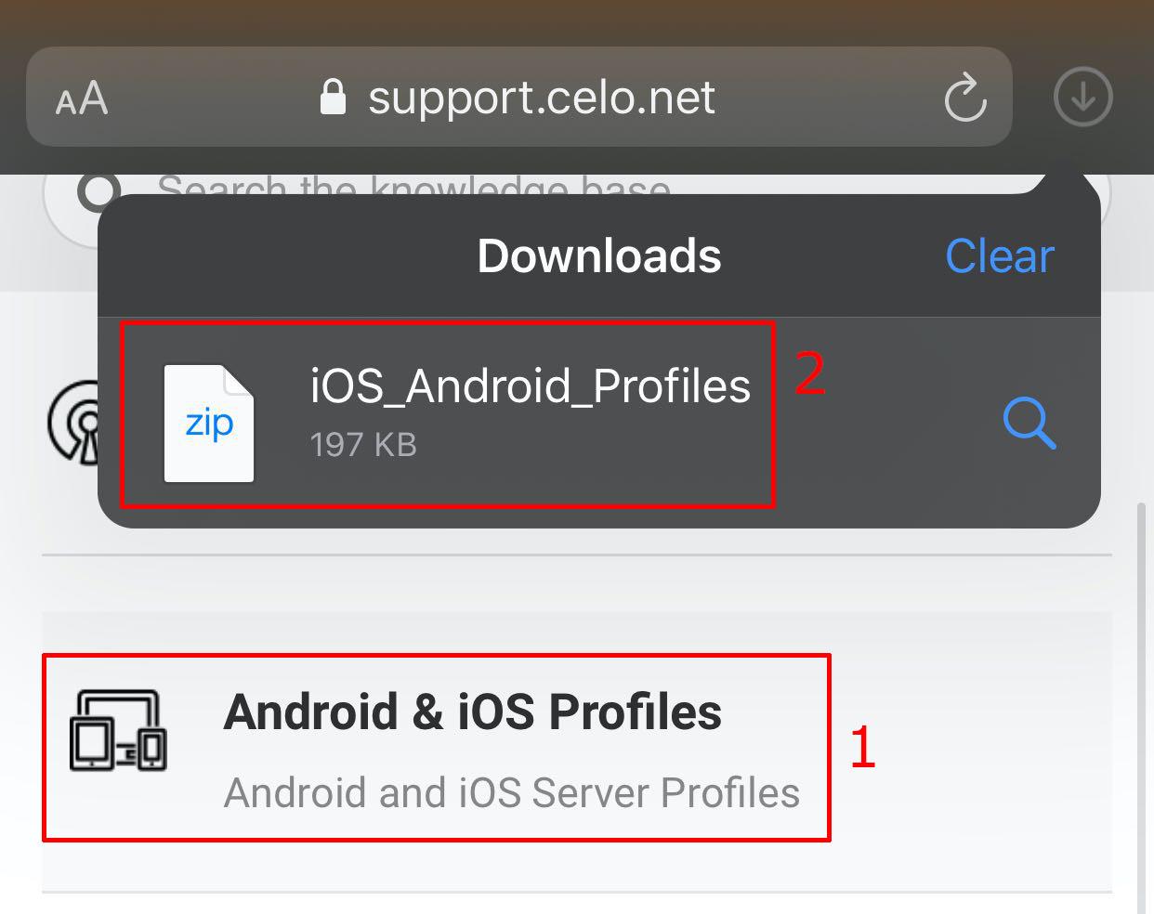The width and height of the screenshot is (1154, 914).
Task: Click the knowledge base search magnifier icon
Action: (x=96, y=190)
